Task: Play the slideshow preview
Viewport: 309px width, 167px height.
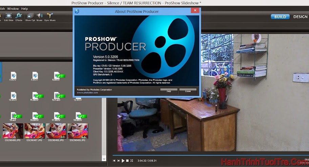Action: tap(123, 161)
